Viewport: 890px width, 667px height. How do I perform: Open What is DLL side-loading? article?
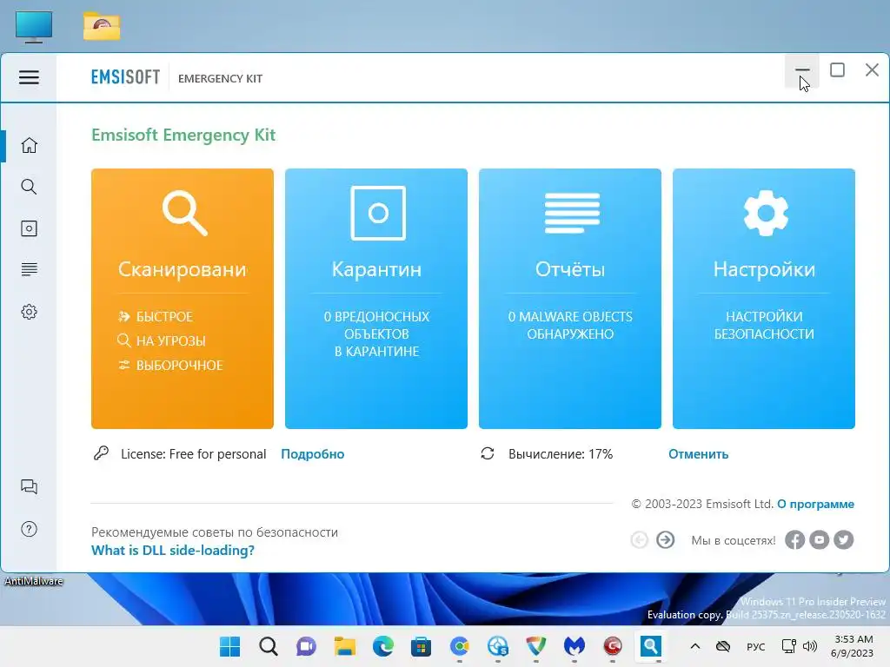click(173, 550)
